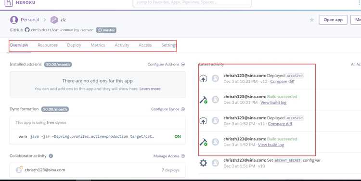
Task: Click the zlz app name breadcrumb
Action: pos(63,20)
